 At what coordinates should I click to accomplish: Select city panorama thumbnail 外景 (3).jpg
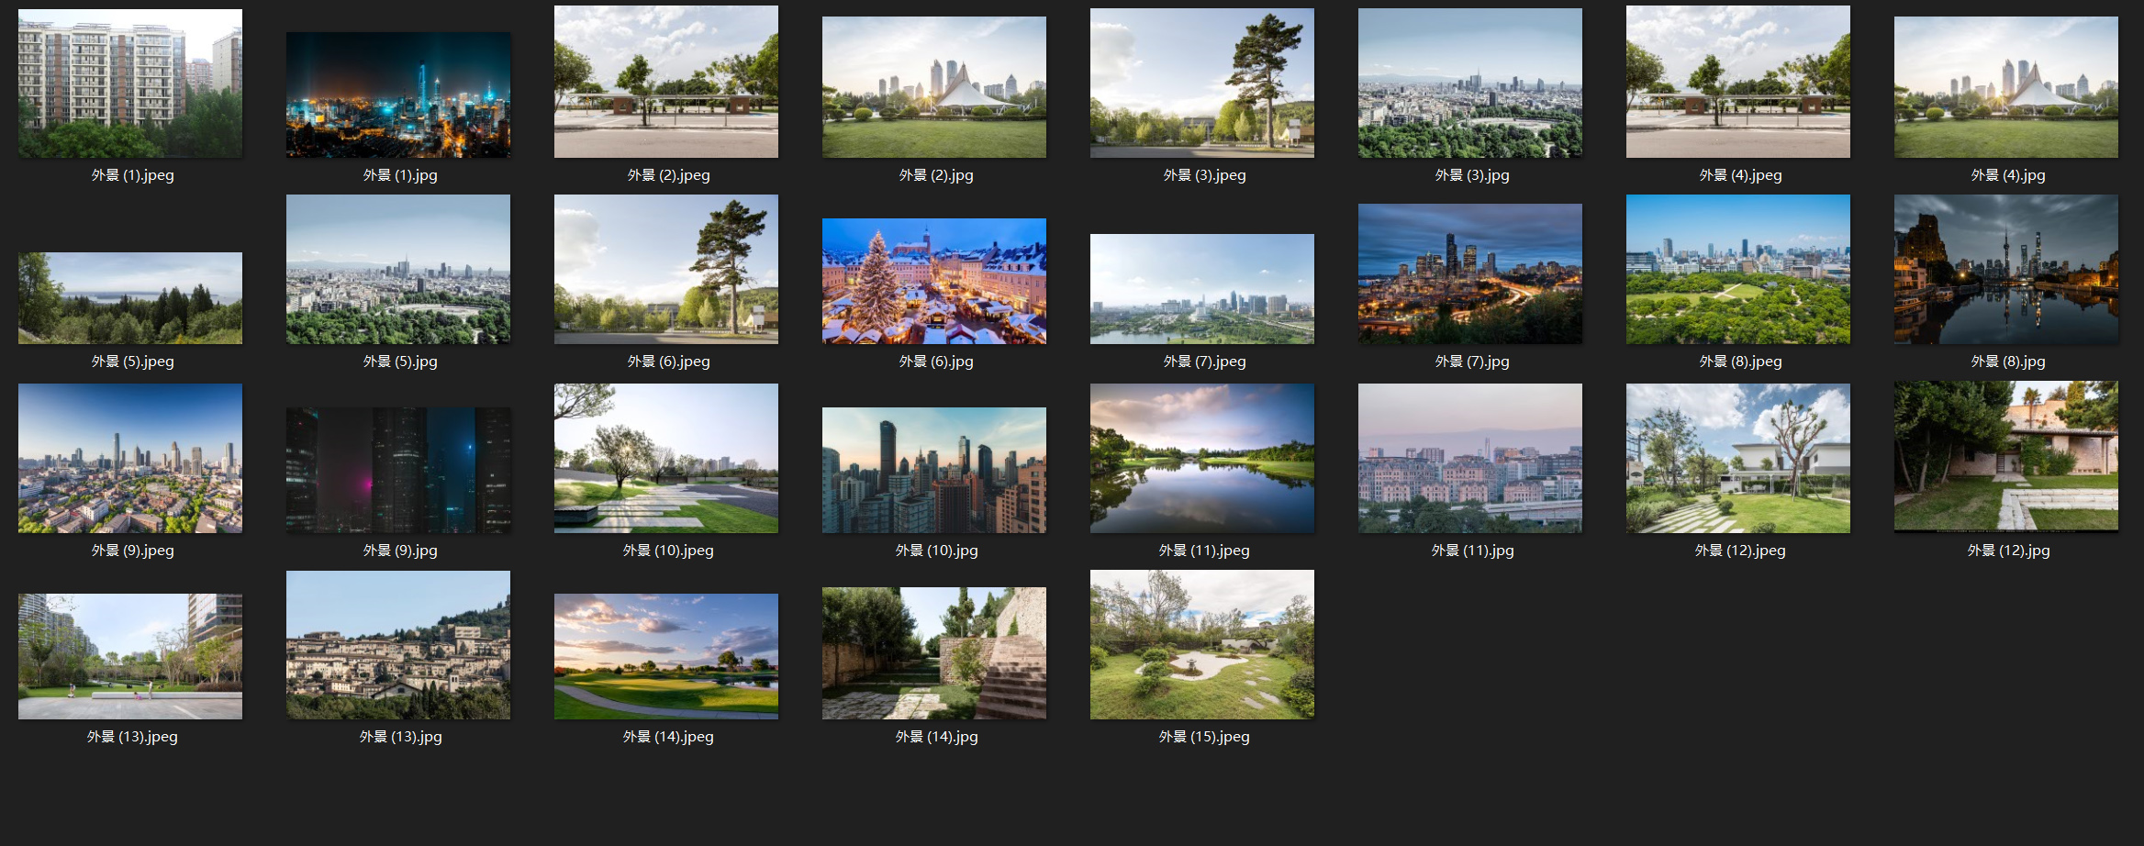coord(1470,83)
